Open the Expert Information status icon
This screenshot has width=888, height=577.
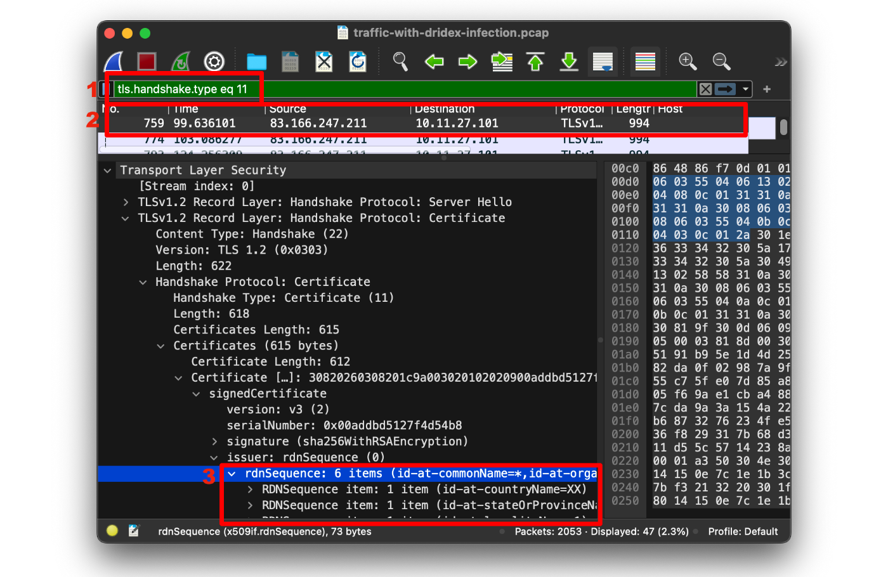[112, 531]
